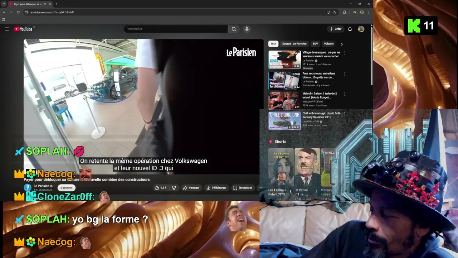
Task: Open the Le Parisien channel avatar
Action: 28,187
